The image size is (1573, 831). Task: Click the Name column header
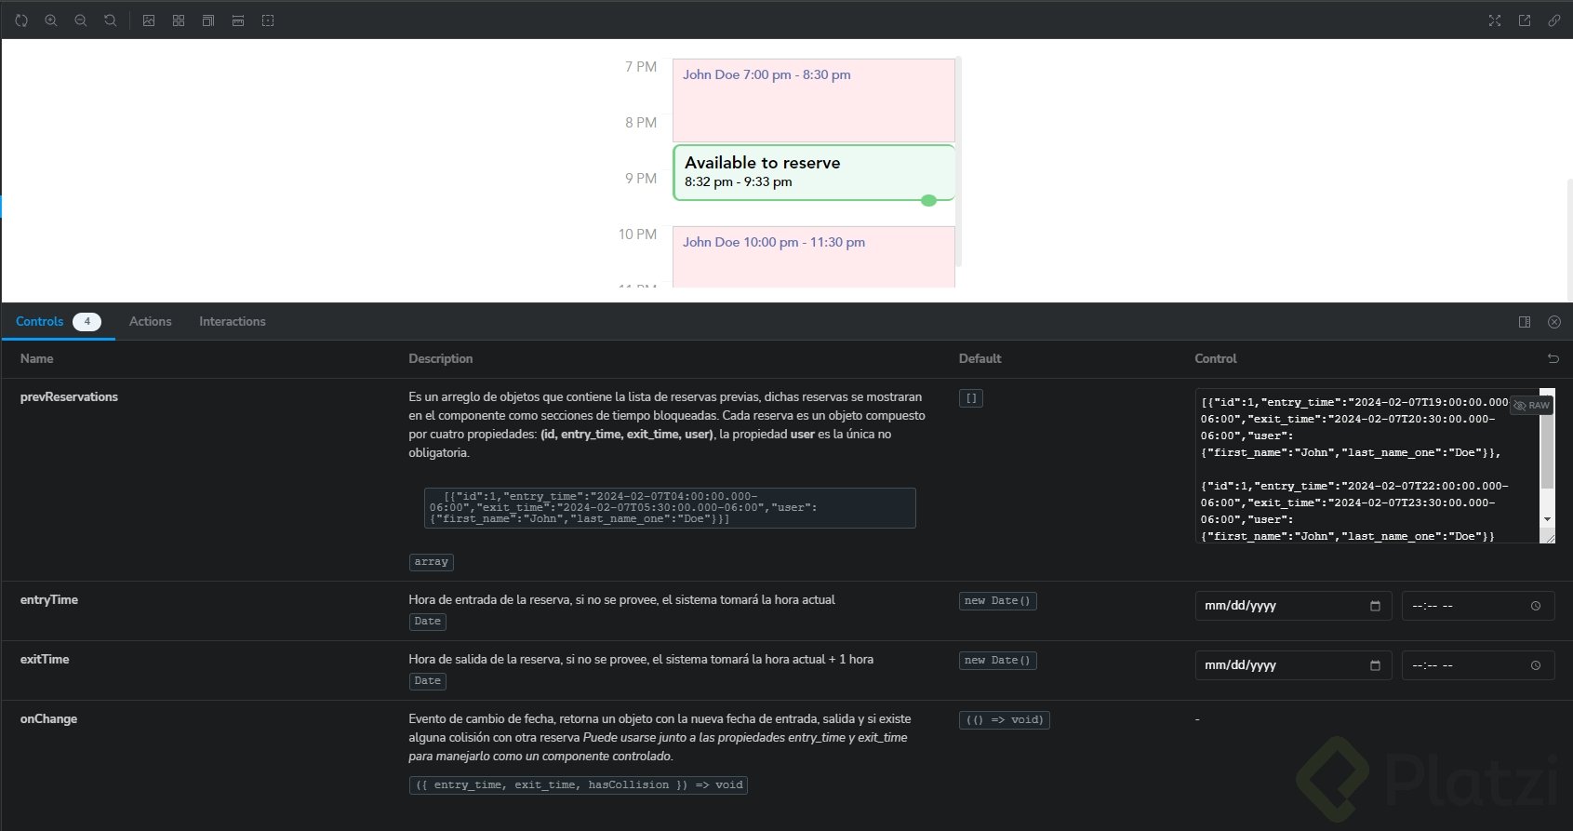click(x=37, y=358)
